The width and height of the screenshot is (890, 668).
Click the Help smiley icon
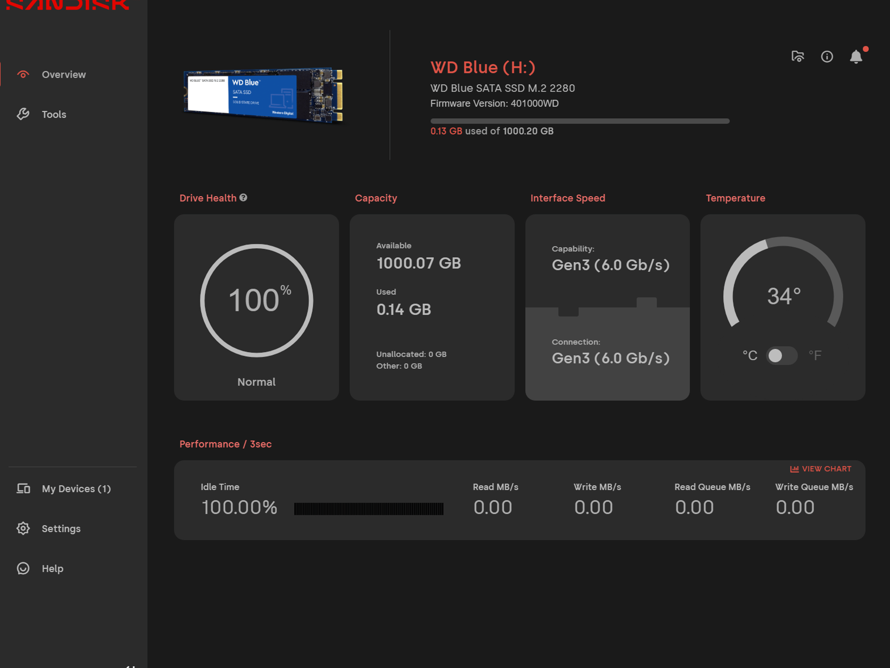tap(23, 568)
